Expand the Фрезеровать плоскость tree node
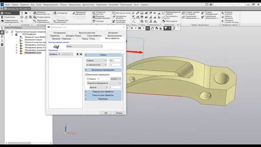 tap(16, 45)
